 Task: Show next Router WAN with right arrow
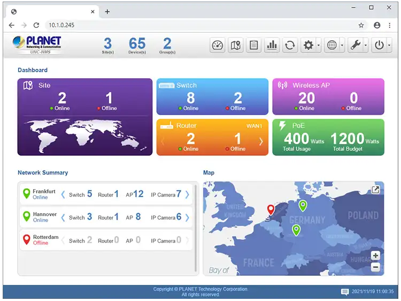pyautogui.click(x=261, y=141)
